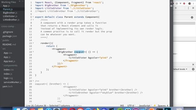Image resolution: width=196 pixels, height=110 pixels.
Task: Open cross-comp project dropdown
Action: coord(8,26)
